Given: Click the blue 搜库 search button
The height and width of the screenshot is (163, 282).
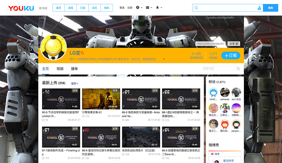Looking at the screenshot, I should click(271, 8).
